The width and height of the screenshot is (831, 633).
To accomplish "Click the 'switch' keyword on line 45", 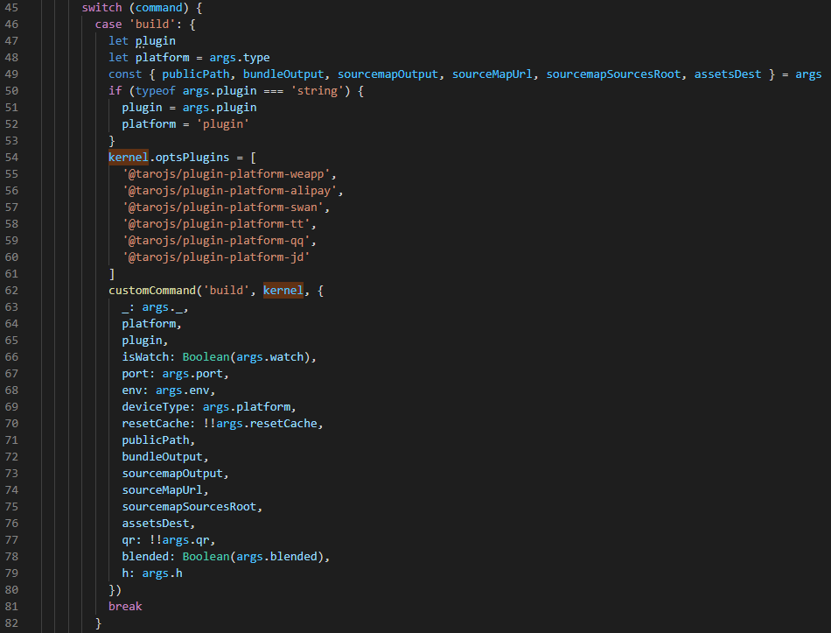I will [101, 8].
